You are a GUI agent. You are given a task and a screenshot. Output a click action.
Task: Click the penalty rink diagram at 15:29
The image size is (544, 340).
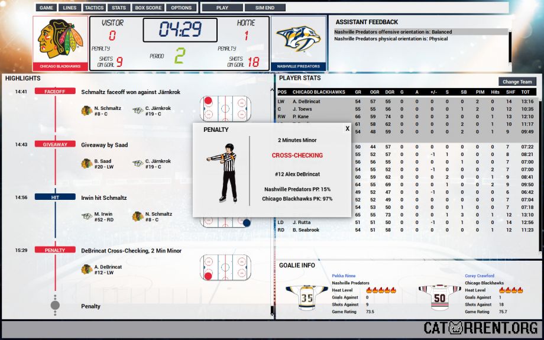(x=225, y=267)
